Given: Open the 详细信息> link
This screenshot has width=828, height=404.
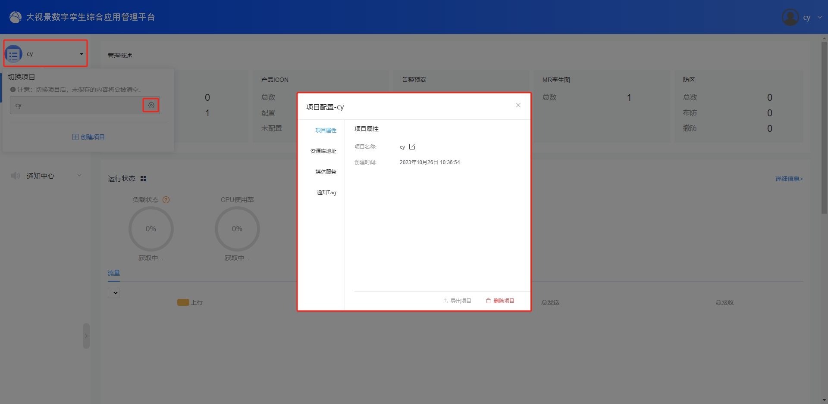Looking at the screenshot, I should pyautogui.click(x=789, y=179).
